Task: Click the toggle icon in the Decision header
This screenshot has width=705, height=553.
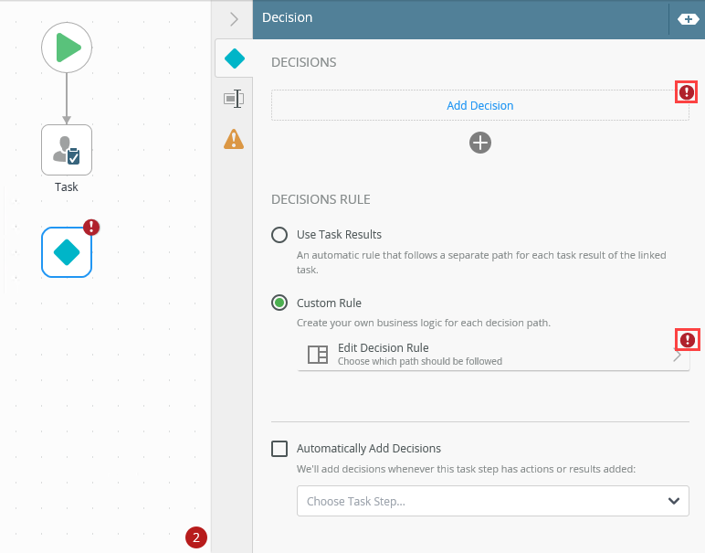Action: (x=687, y=18)
